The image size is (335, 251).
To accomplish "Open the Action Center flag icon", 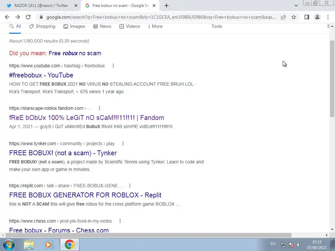I will [x=291, y=245].
